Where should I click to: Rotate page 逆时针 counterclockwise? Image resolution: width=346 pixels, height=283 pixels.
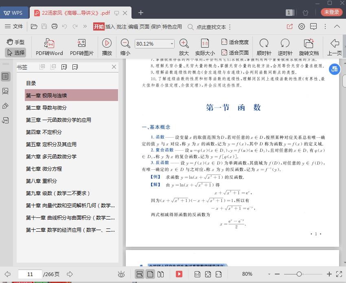(285, 47)
